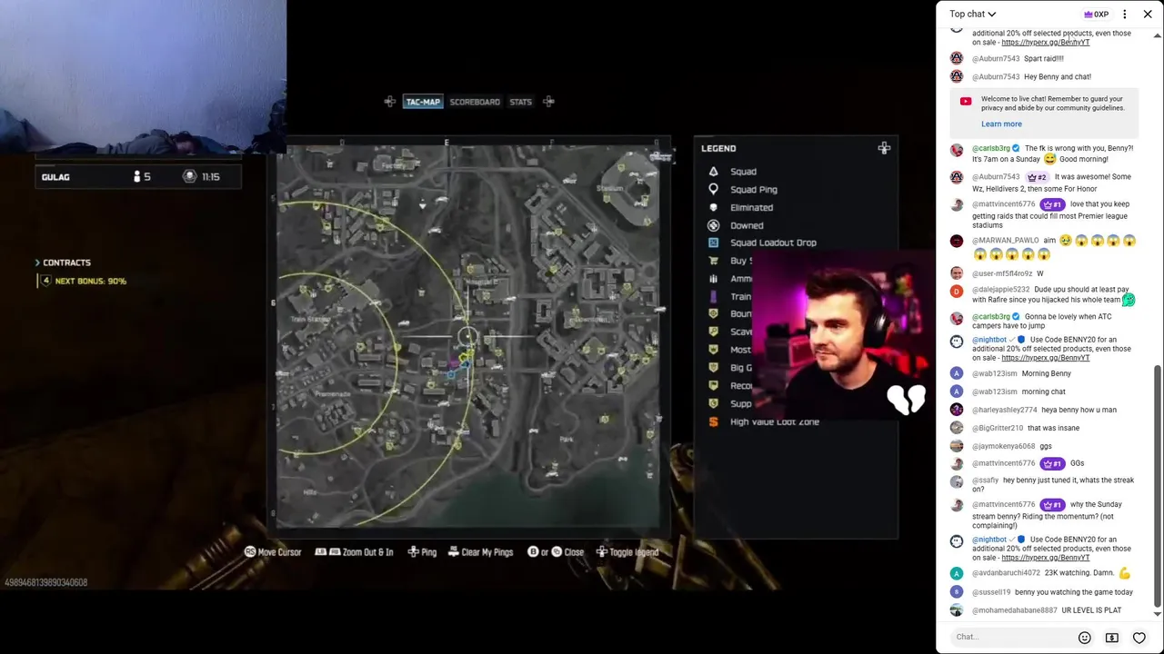This screenshot has width=1164, height=654.
Task: Click the 11:15 timer icon
Action: click(x=189, y=177)
